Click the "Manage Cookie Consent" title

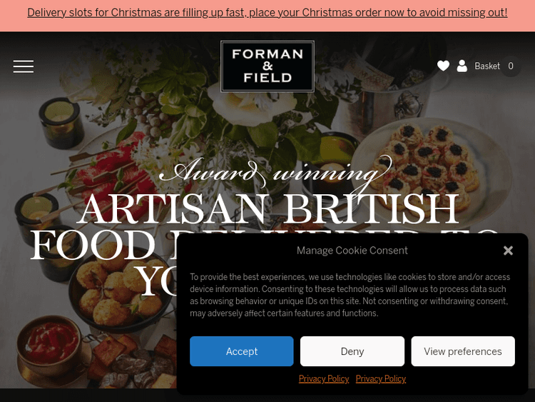pyautogui.click(x=352, y=251)
